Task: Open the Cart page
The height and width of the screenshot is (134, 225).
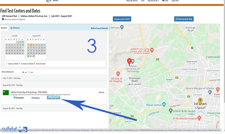Action: [143, 1]
